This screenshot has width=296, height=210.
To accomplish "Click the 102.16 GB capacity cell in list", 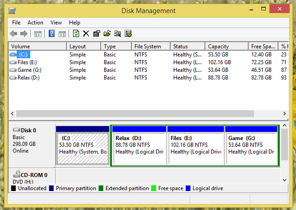I will tap(220, 62).
